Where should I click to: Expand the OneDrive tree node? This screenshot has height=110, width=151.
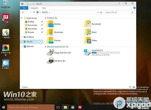22,37
